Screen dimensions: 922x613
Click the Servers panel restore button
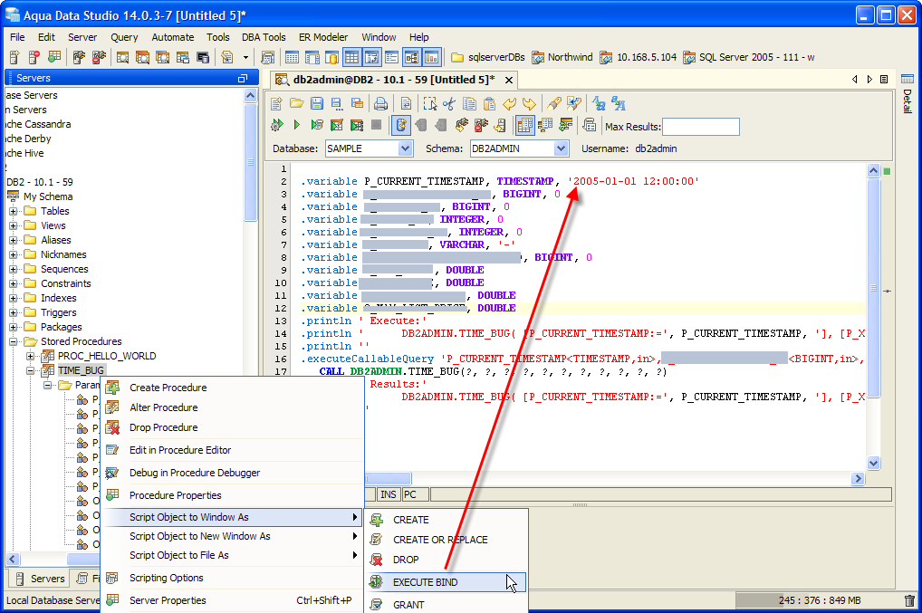click(x=242, y=78)
